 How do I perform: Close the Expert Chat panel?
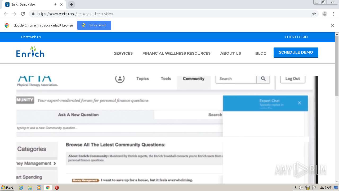point(299,103)
